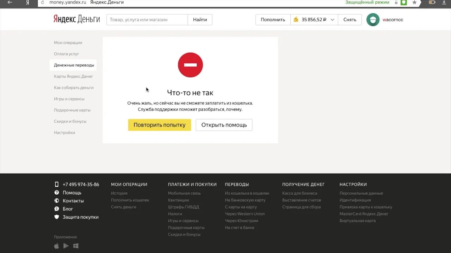Open Выставление счетов link
The height and width of the screenshot is (253, 451).
click(x=302, y=200)
